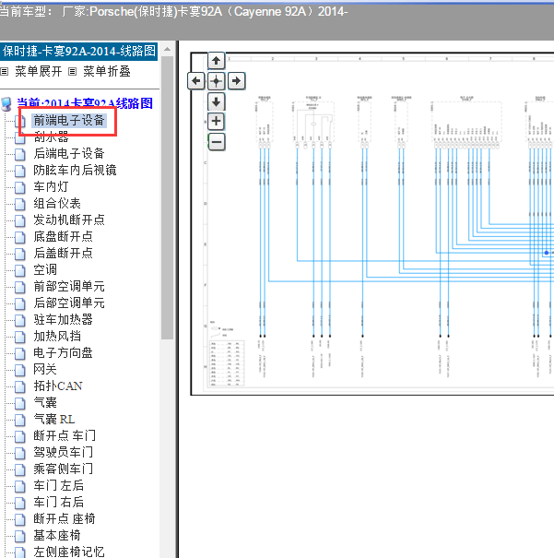The image size is (554, 558).
Task: Click the page icon beside 前部空调单元
Action: click(20, 287)
